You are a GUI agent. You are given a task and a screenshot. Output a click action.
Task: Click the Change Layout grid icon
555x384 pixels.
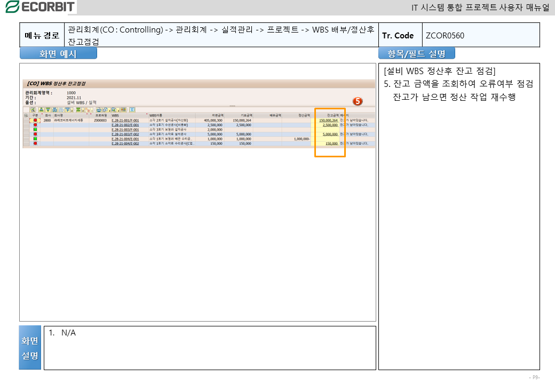coord(123,109)
